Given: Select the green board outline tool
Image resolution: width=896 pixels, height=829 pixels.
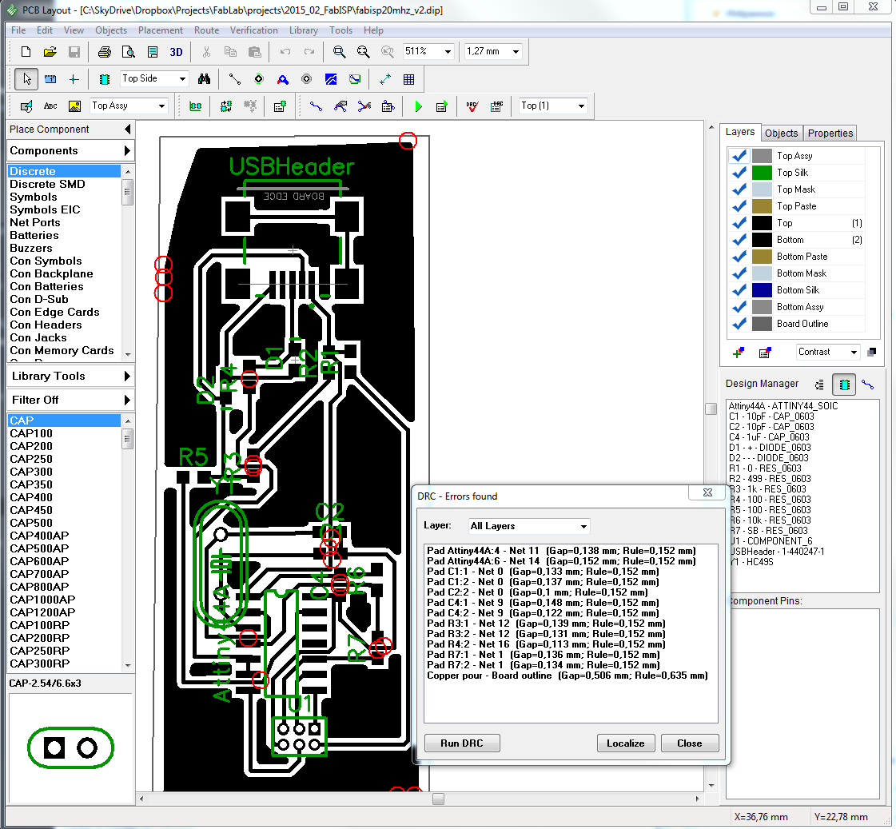Looking at the screenshot, I should (355, 79).
